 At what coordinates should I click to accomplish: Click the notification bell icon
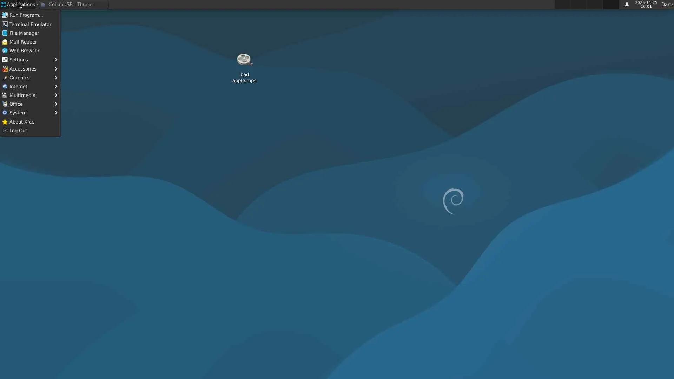[627, 5]
